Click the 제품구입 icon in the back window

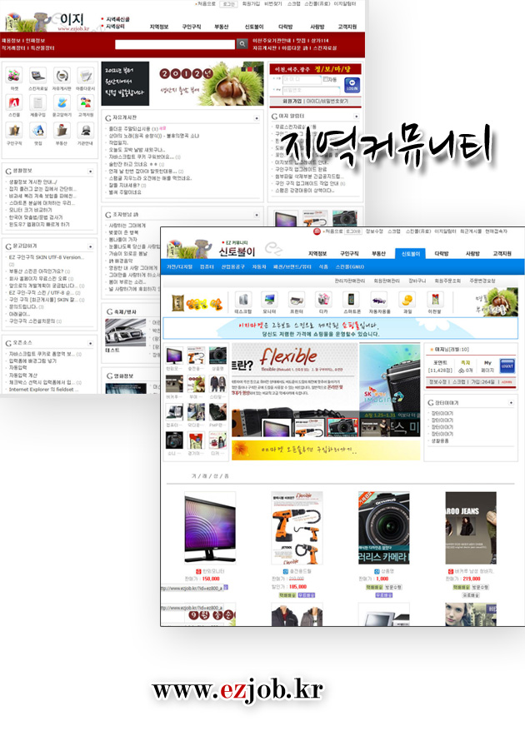38,102
